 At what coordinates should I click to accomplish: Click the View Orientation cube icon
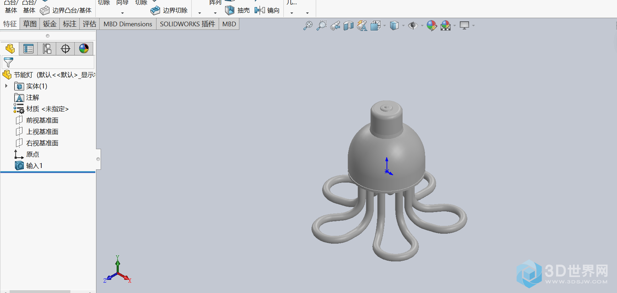[x=376, y=26]
